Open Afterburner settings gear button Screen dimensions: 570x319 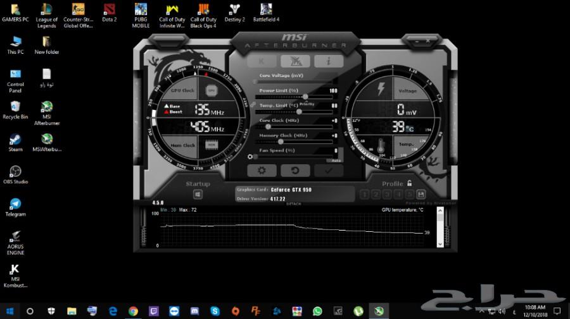(x=262, y=171)
